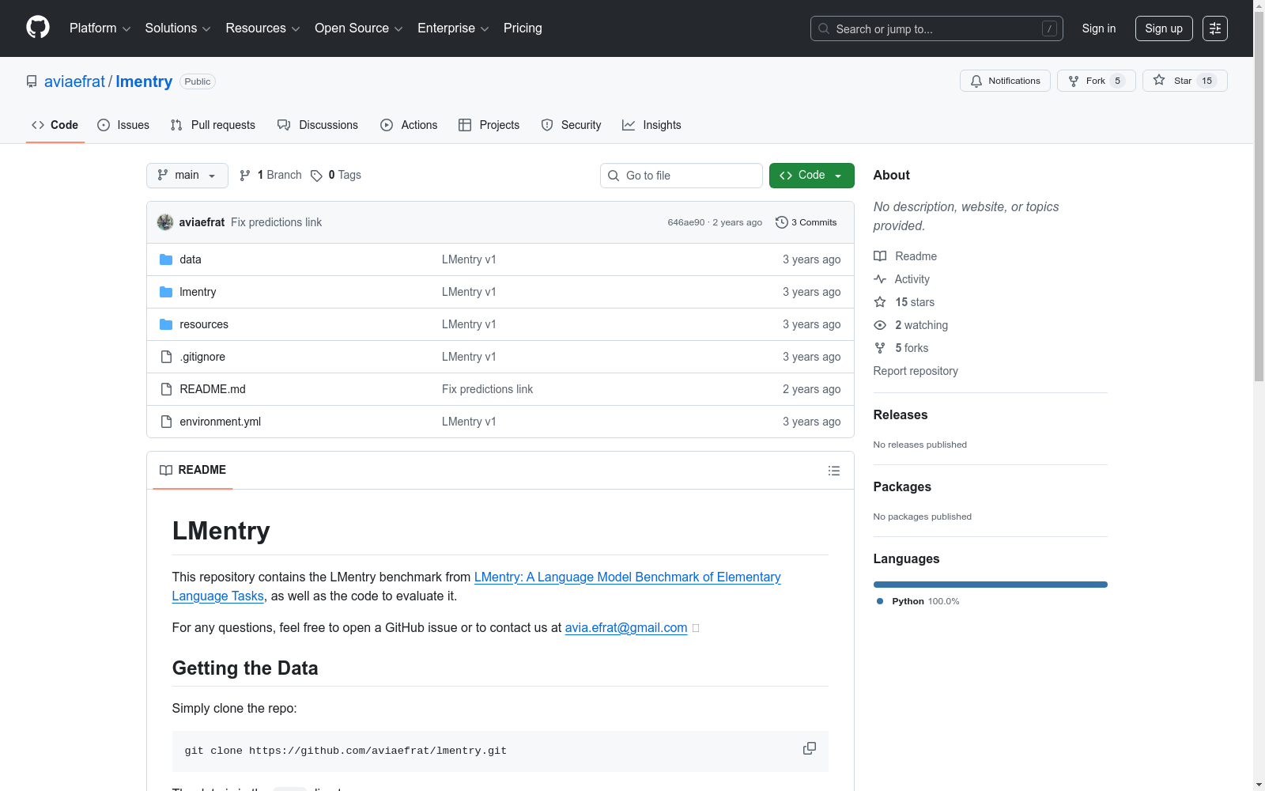Click the Sign up button
This screenshot has height=791, width=1265.
1163,28
